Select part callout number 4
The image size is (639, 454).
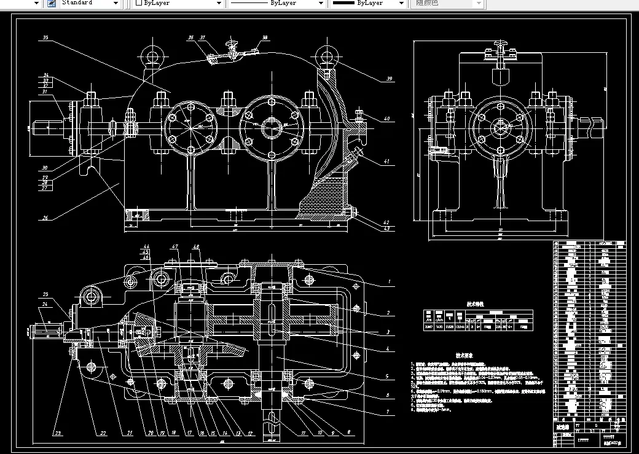point(388,349)
